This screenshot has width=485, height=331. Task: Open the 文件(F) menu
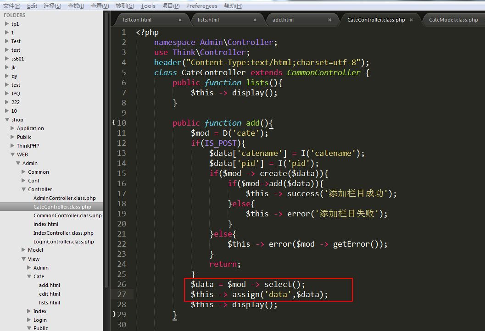[x=12, y=6]
